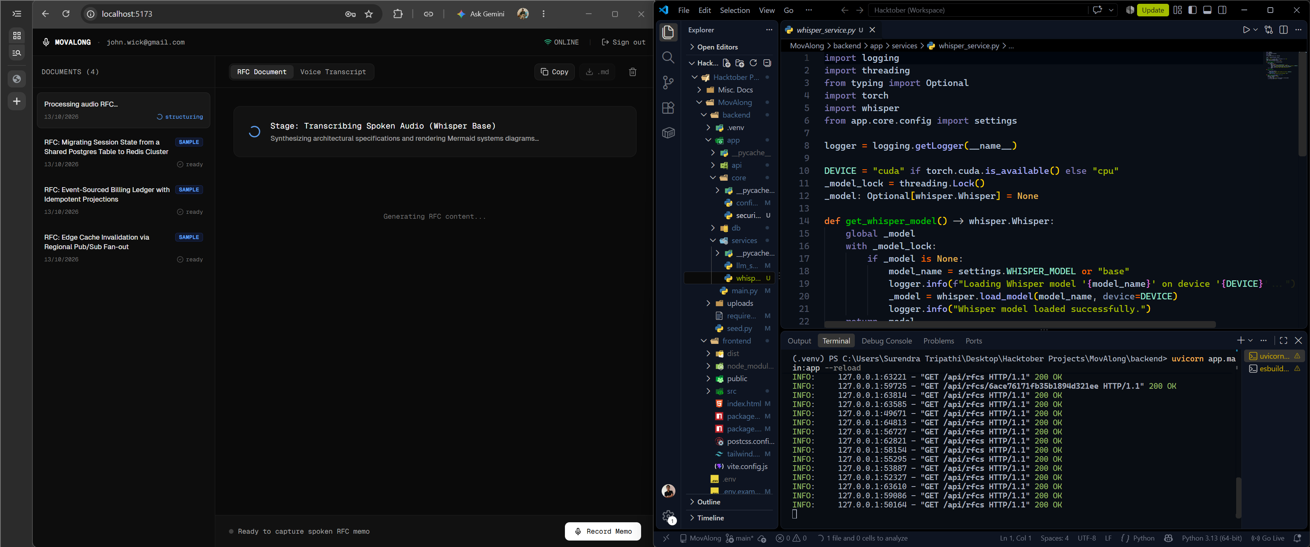Open Source Control view in VS Code
This screenshot has height=547, width=1310.
point(668,82)
